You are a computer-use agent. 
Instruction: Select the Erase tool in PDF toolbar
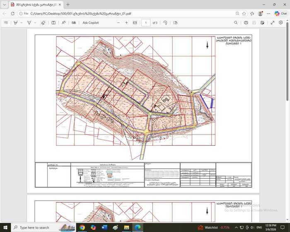(x=43, y=23)
